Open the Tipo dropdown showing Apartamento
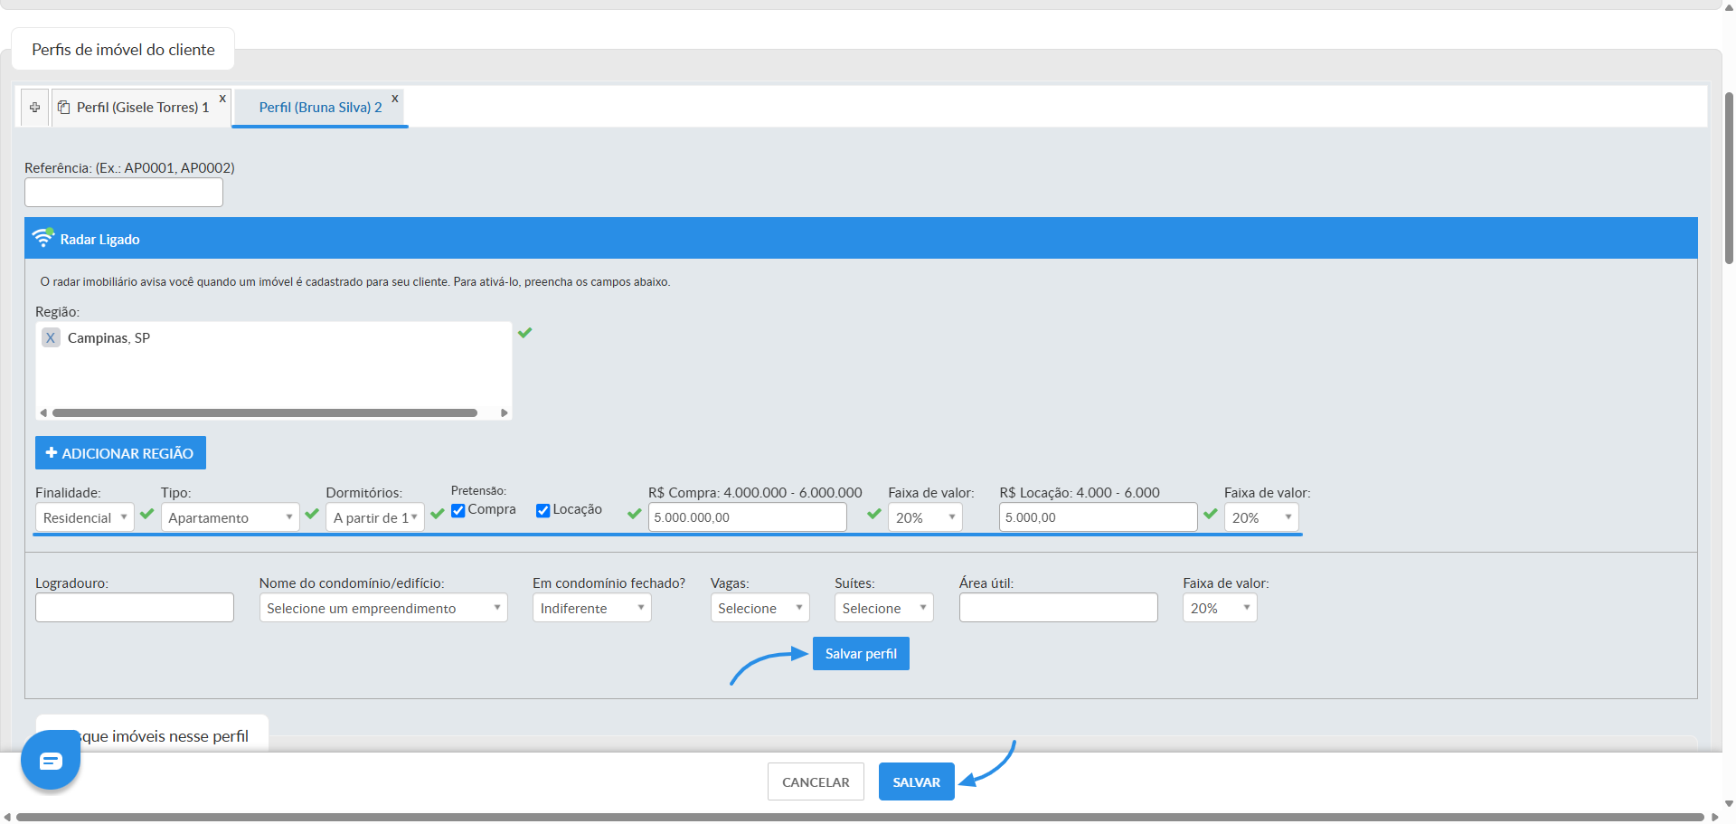Viewport: 1736px width, 824px height. pyautogui.click(x=230, y=517)
